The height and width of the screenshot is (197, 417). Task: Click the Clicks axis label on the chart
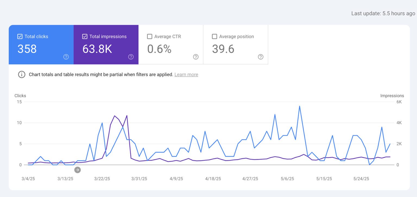pyautogui.click(x=20, y=96)
